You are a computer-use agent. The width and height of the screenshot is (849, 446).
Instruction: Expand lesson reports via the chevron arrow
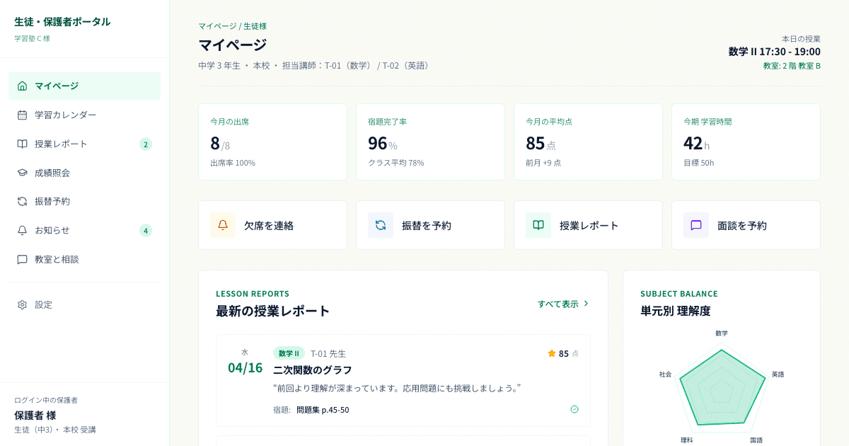pyautogui.click(x=586, y=303)
